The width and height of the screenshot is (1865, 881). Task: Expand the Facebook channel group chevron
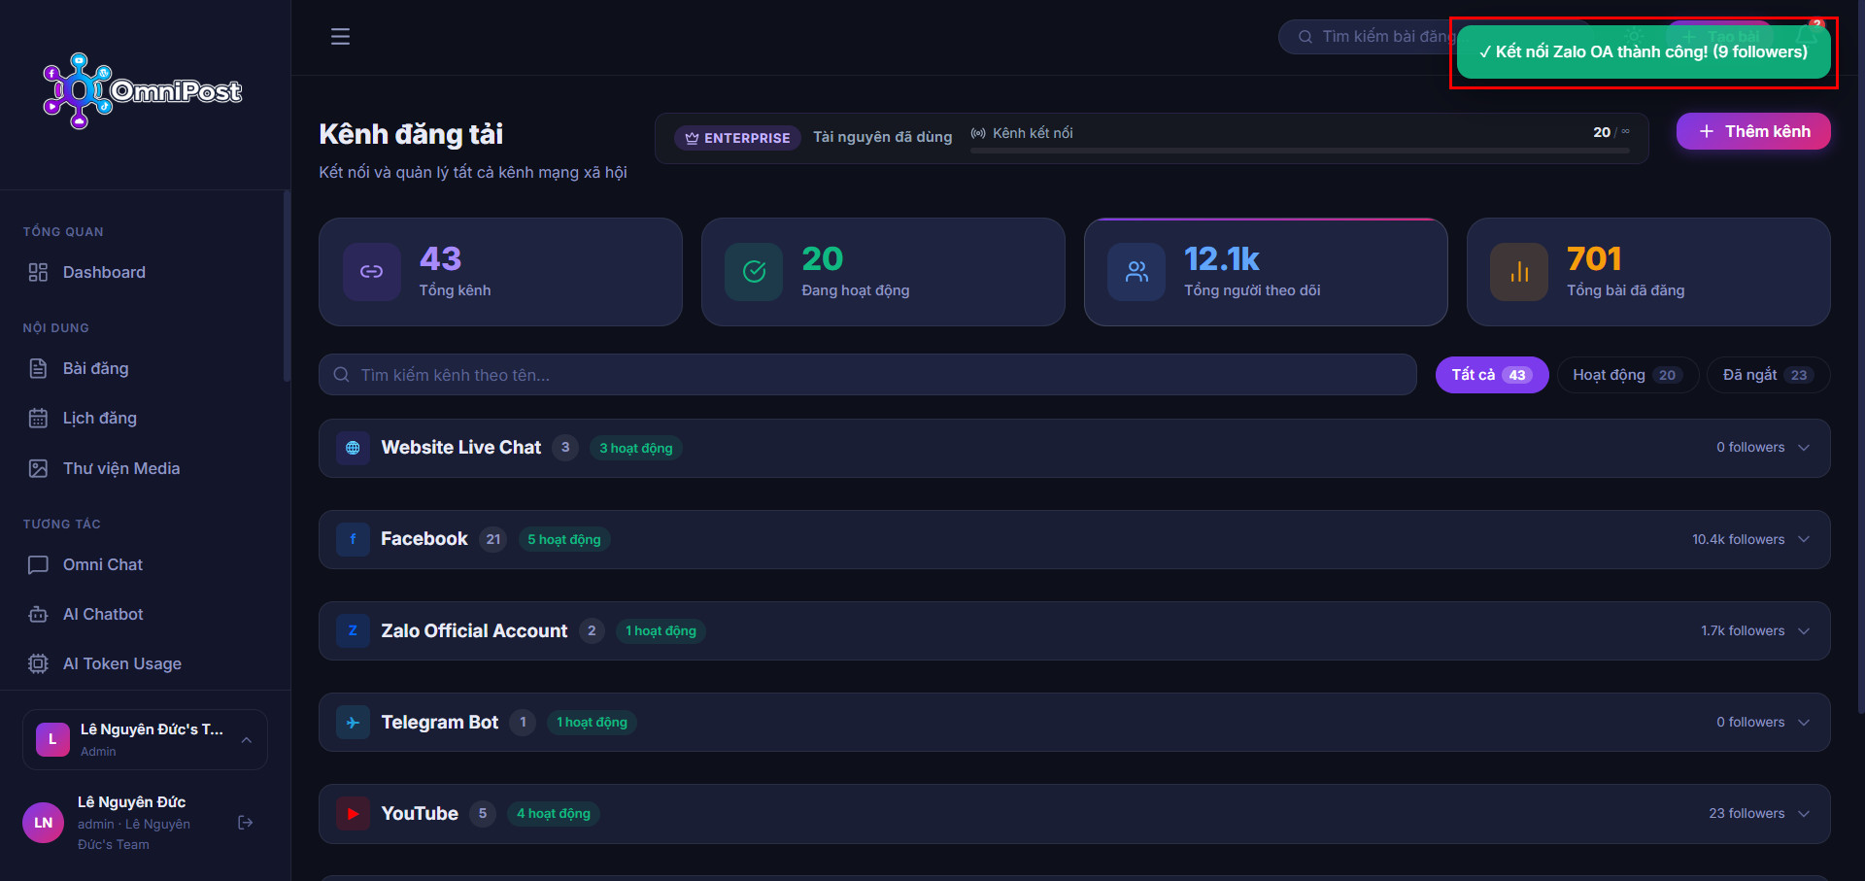click(1804, 539)
